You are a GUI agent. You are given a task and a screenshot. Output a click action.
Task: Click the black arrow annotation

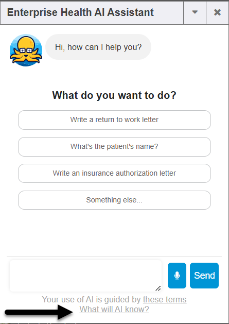click(x=39, y=312)
